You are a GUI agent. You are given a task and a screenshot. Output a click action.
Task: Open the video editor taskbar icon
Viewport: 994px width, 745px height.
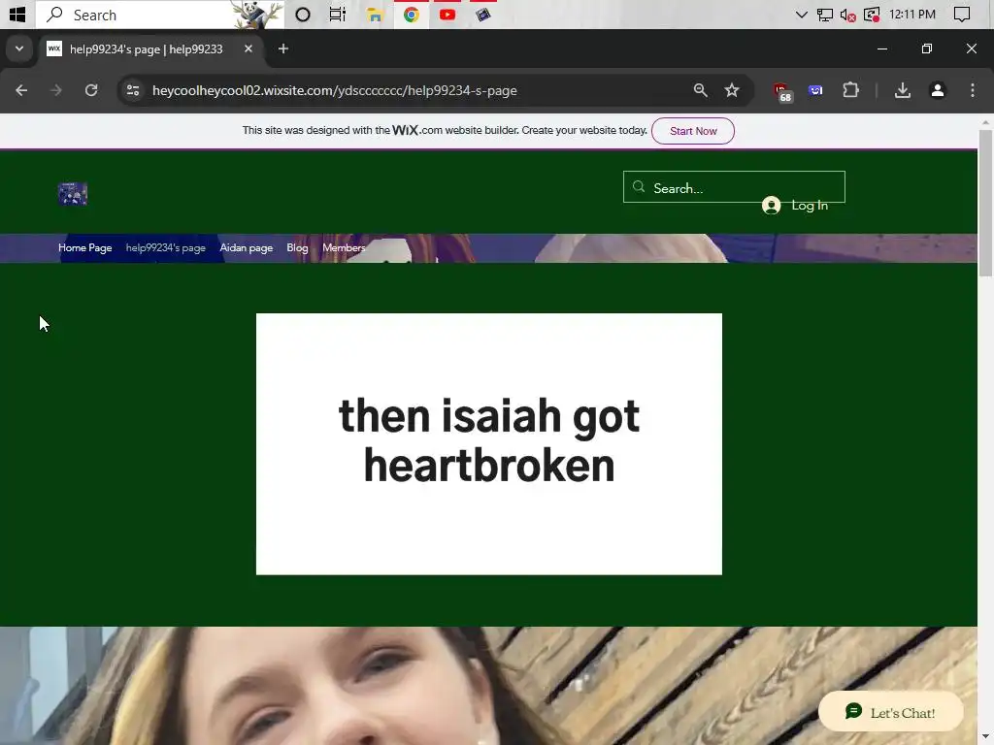pos(483,15)
